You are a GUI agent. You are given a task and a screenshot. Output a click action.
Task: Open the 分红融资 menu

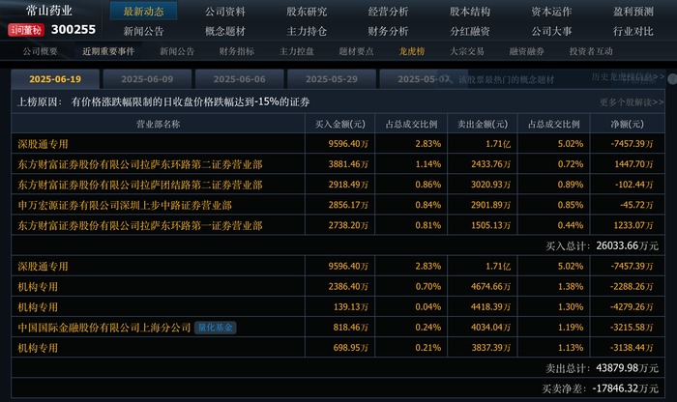pyautogui.click(x=470, y=31)
